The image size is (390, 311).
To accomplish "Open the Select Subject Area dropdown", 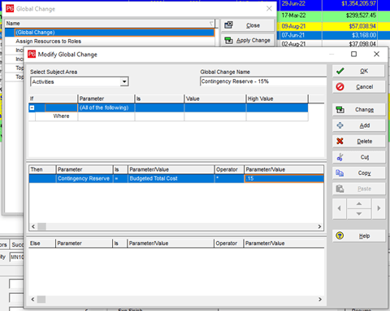I will (124, 81).
